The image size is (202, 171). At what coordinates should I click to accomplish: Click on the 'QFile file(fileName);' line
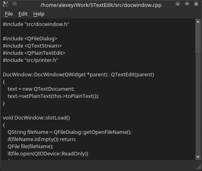30,147
